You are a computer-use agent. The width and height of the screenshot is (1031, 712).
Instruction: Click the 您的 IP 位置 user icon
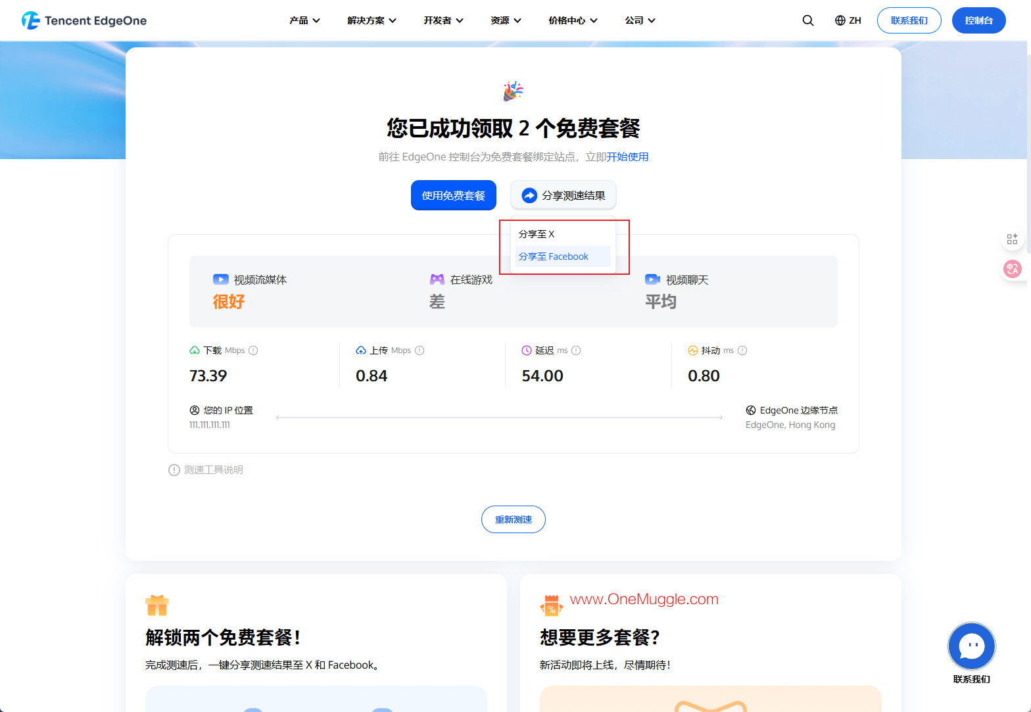coord(195,410)
